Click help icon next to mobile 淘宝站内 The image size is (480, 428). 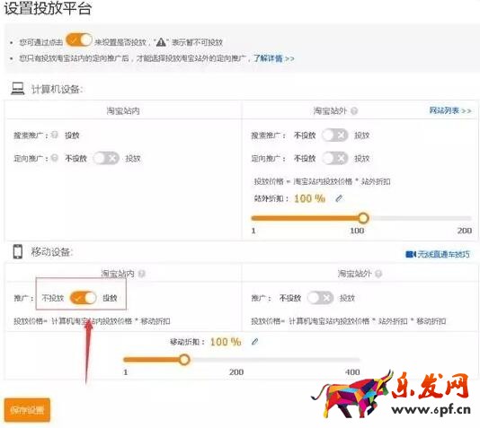[x=141, y=274]
